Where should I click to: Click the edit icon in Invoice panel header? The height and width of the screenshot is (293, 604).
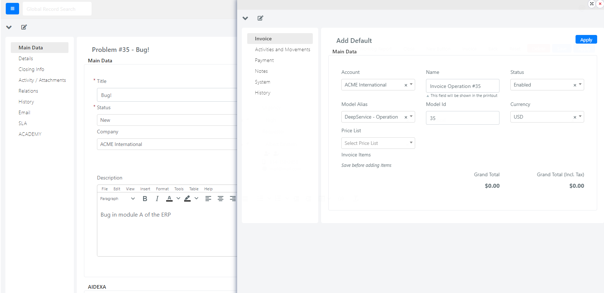click(x=261, y=18)
